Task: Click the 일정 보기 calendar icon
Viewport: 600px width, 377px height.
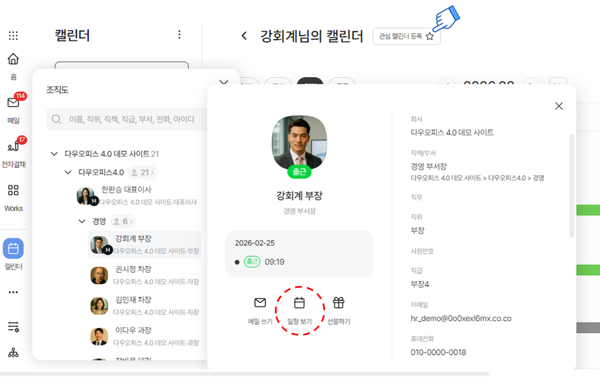Action: coord(299,303)
